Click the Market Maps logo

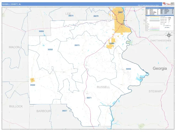click(x=167, y=4)
